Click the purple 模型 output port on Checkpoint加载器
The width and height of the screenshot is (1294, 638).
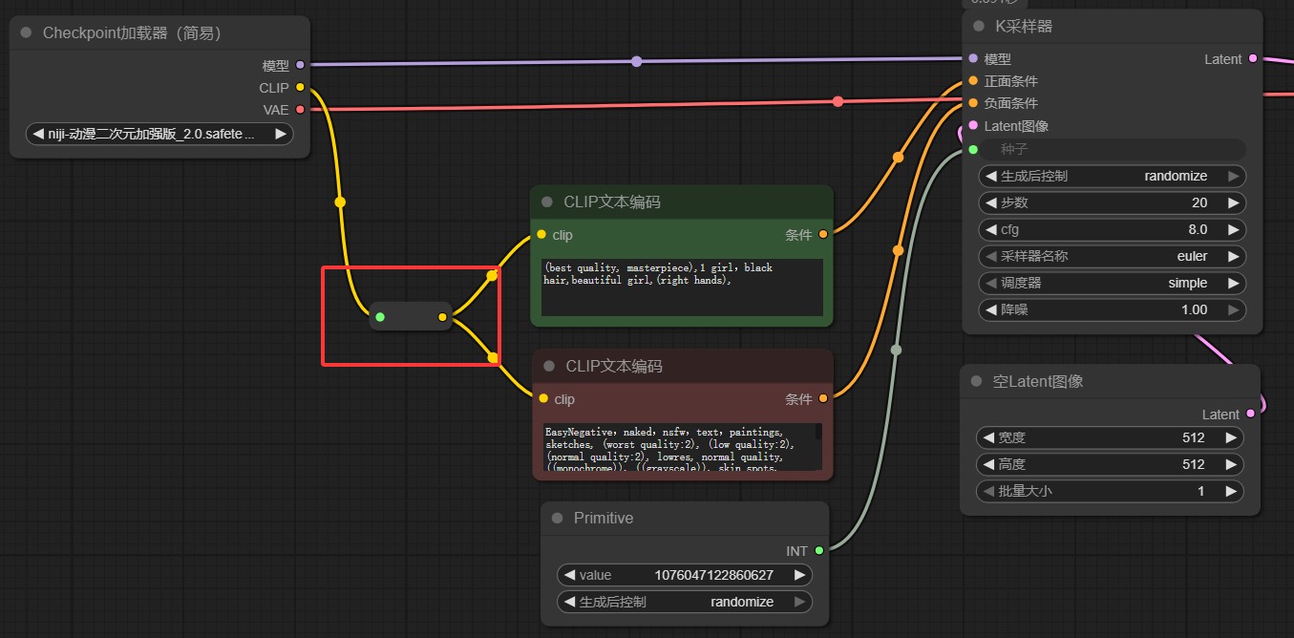coord(300,66)
